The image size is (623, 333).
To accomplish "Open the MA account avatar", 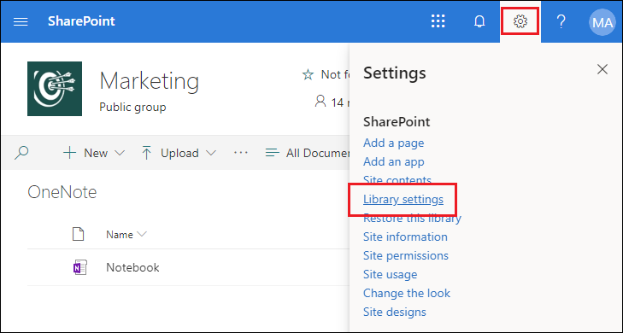I will [602, 22].
